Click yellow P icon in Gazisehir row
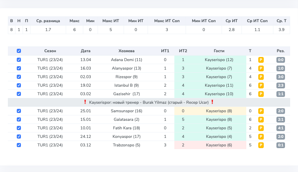 click(261, 94)
